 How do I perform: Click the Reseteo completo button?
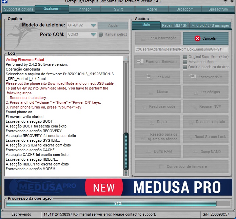coord(205,122)
